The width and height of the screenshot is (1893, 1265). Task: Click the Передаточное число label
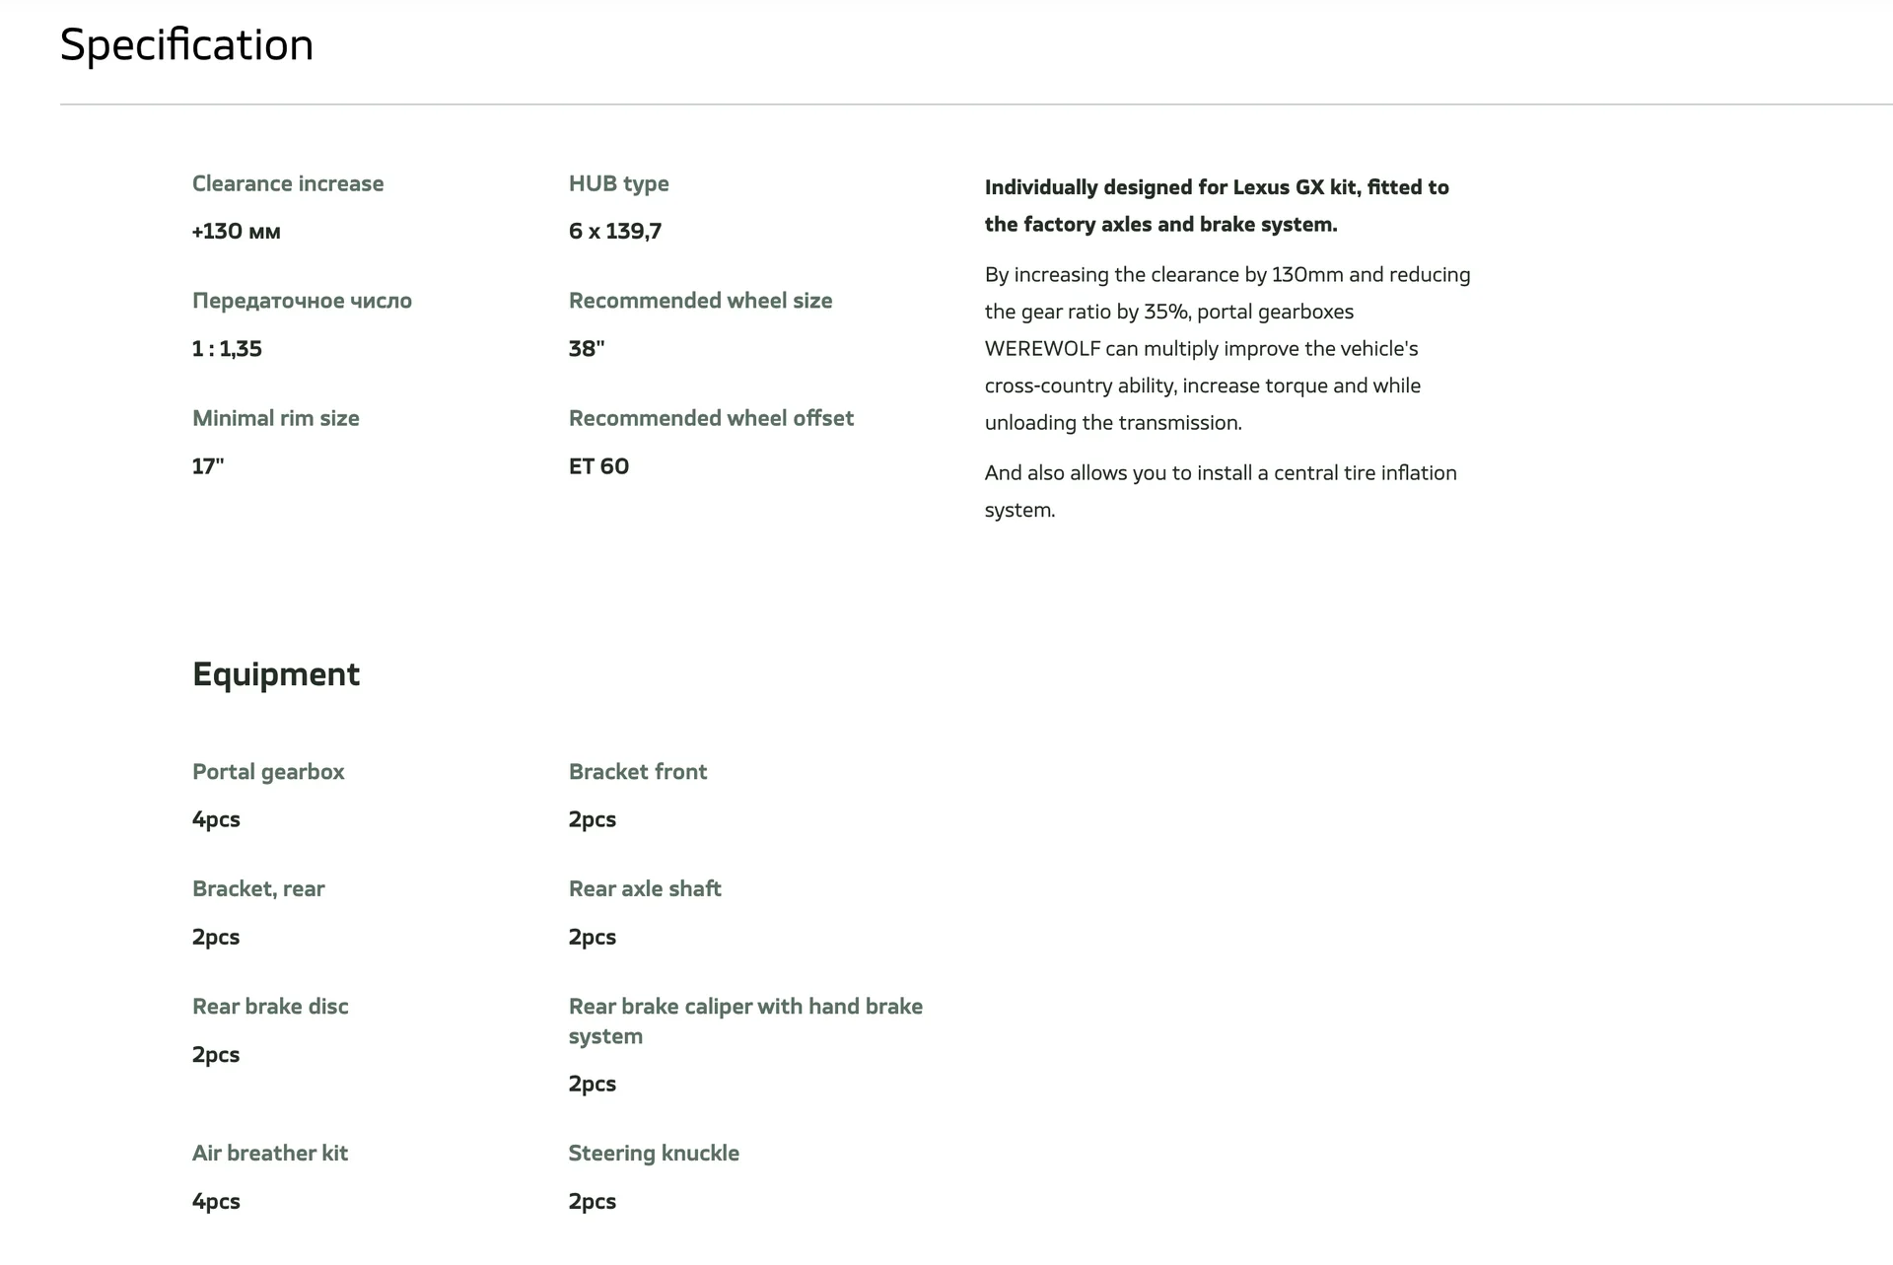click(x=302, y=301)
